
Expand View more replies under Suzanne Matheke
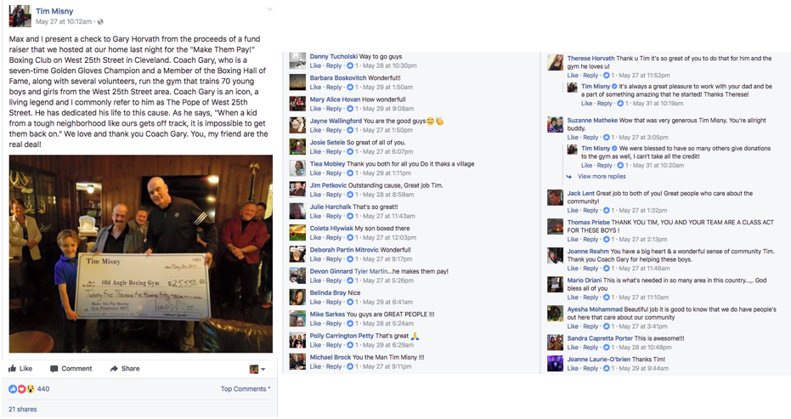click(602, 177)
